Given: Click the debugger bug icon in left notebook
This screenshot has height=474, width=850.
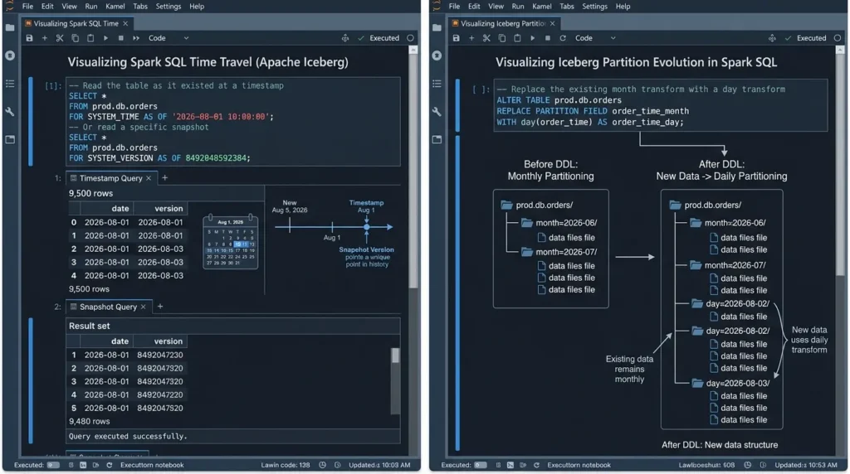Looking at the screenshot, I should pos(344,38).
